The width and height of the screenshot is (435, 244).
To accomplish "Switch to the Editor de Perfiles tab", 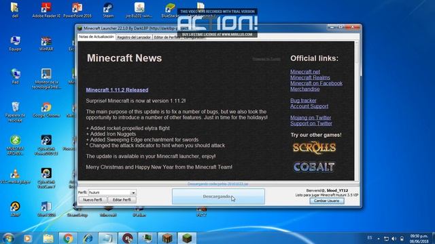I will coord(167,37).
